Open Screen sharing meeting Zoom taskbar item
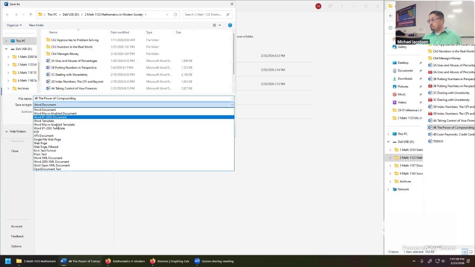Viewport: 475px width, 267px height. tap(214, 261)
